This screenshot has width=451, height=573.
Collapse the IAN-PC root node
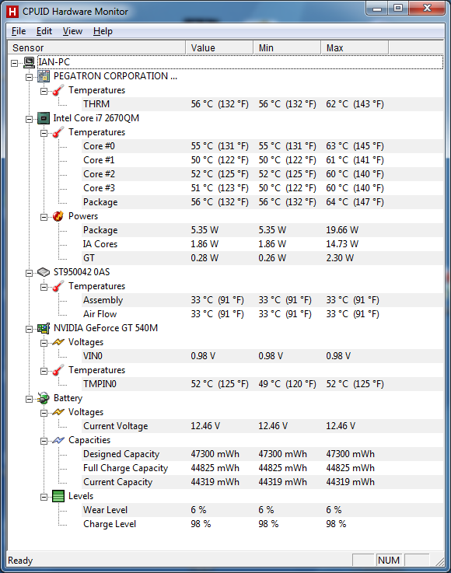[x=14, y=63]
